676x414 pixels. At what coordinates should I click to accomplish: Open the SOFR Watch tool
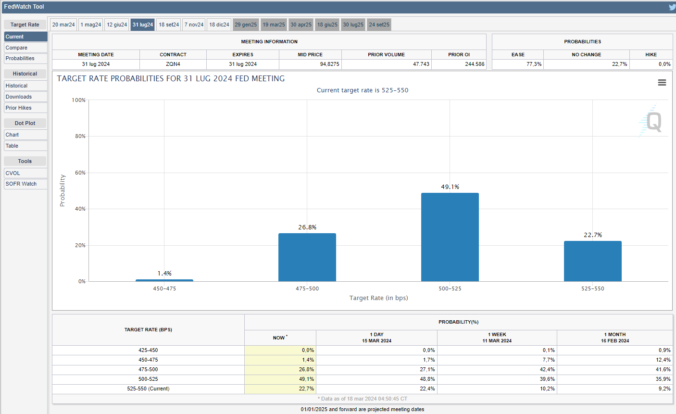[x=25, y=184]
